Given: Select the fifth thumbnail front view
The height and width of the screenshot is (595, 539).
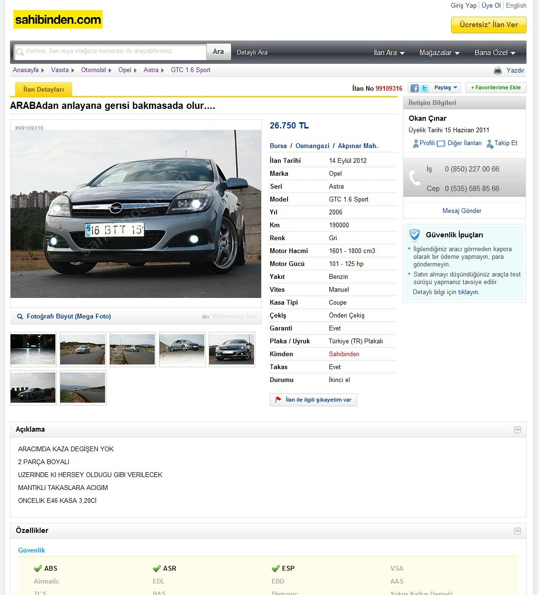Looking at the screenshot, I should coord(232,350).
